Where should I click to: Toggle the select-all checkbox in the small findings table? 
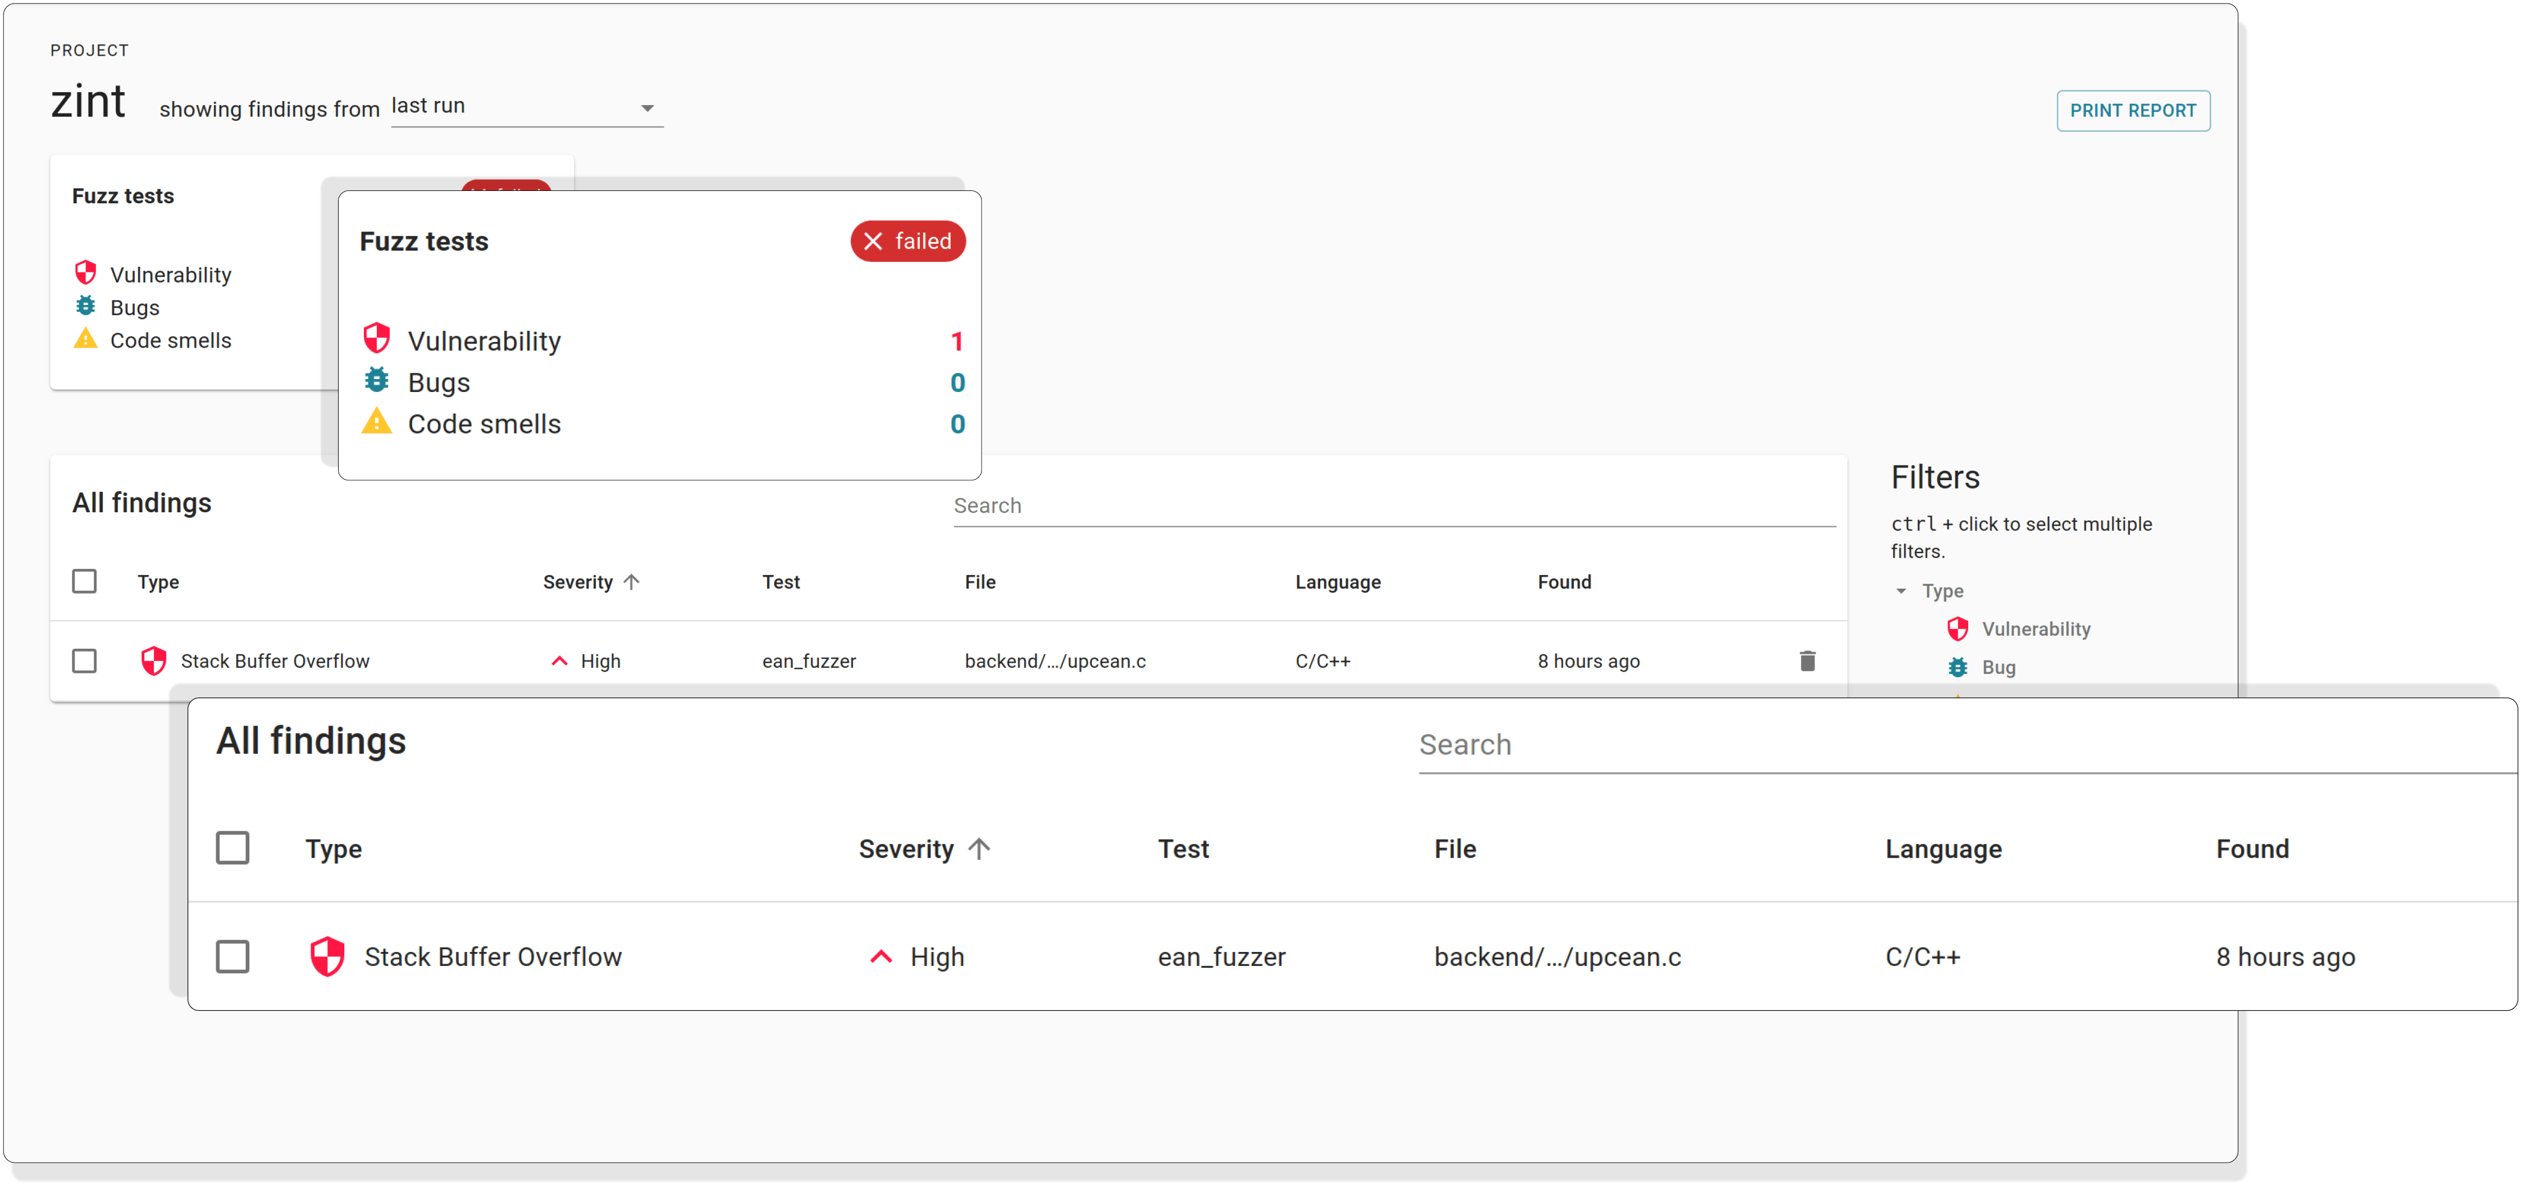[84, 581]
